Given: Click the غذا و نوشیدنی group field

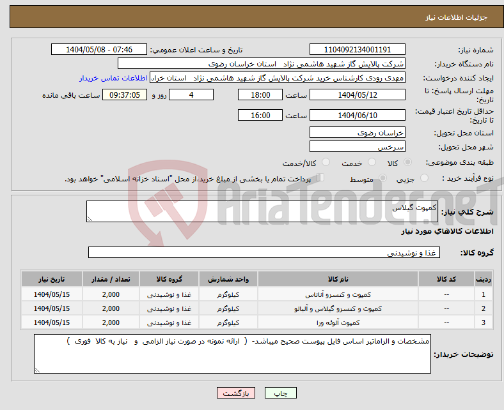Looking at the screenshot, I should [264, 252].
